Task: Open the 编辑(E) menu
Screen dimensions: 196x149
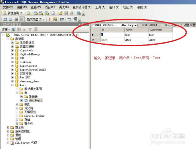Action: click(22, 7)
